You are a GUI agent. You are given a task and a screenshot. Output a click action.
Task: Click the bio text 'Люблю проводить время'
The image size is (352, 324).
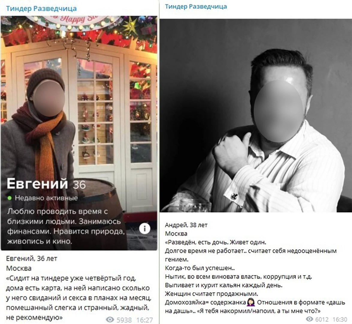(x=58, y=212)
